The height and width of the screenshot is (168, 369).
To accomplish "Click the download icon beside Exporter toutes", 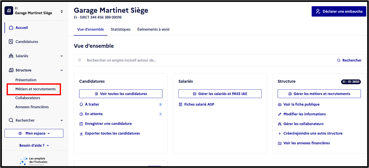I will (x=81, y=134).
